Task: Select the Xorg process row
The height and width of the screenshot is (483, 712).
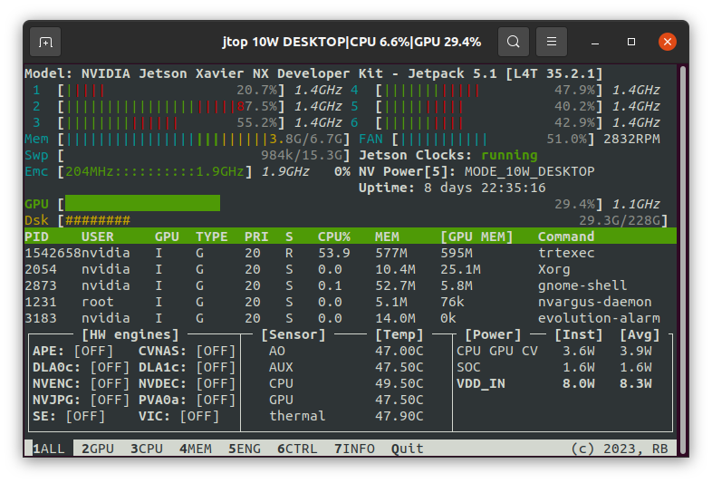Action: click(x=344, y=269)
